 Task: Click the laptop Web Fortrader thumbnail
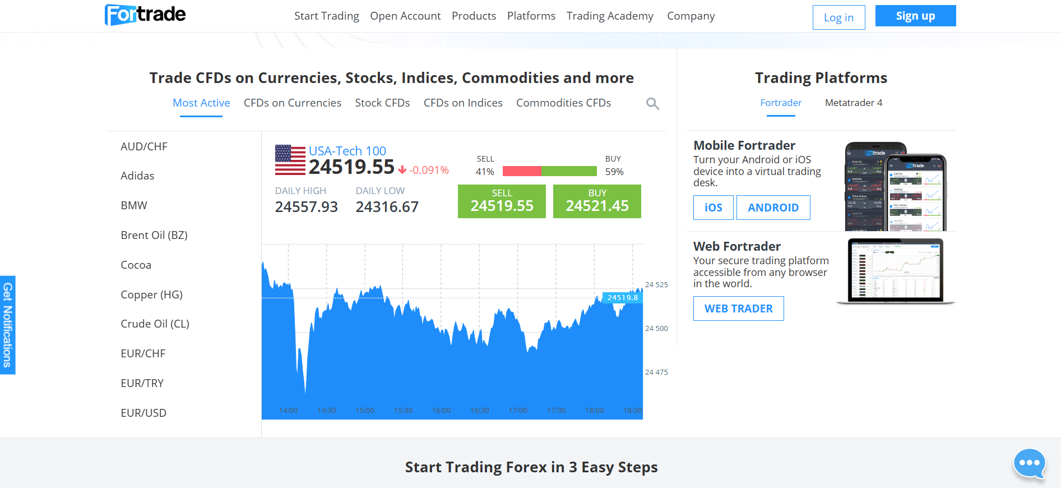pos(896,271)
